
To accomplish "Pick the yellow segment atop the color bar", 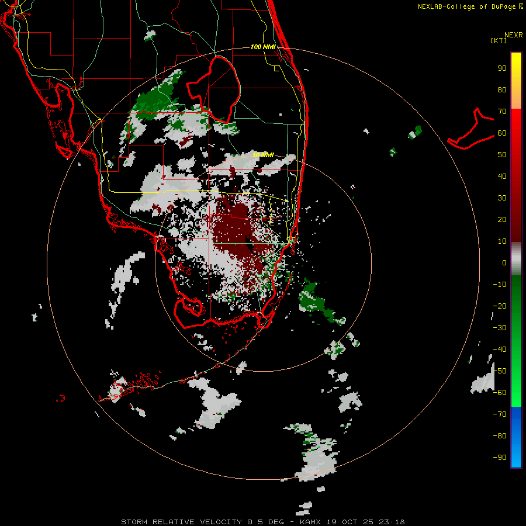I will (516, 81).
